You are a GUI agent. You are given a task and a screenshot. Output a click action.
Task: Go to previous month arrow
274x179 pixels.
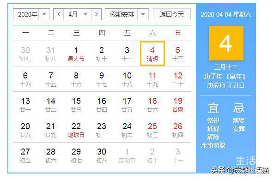click(x=59, y=14)
